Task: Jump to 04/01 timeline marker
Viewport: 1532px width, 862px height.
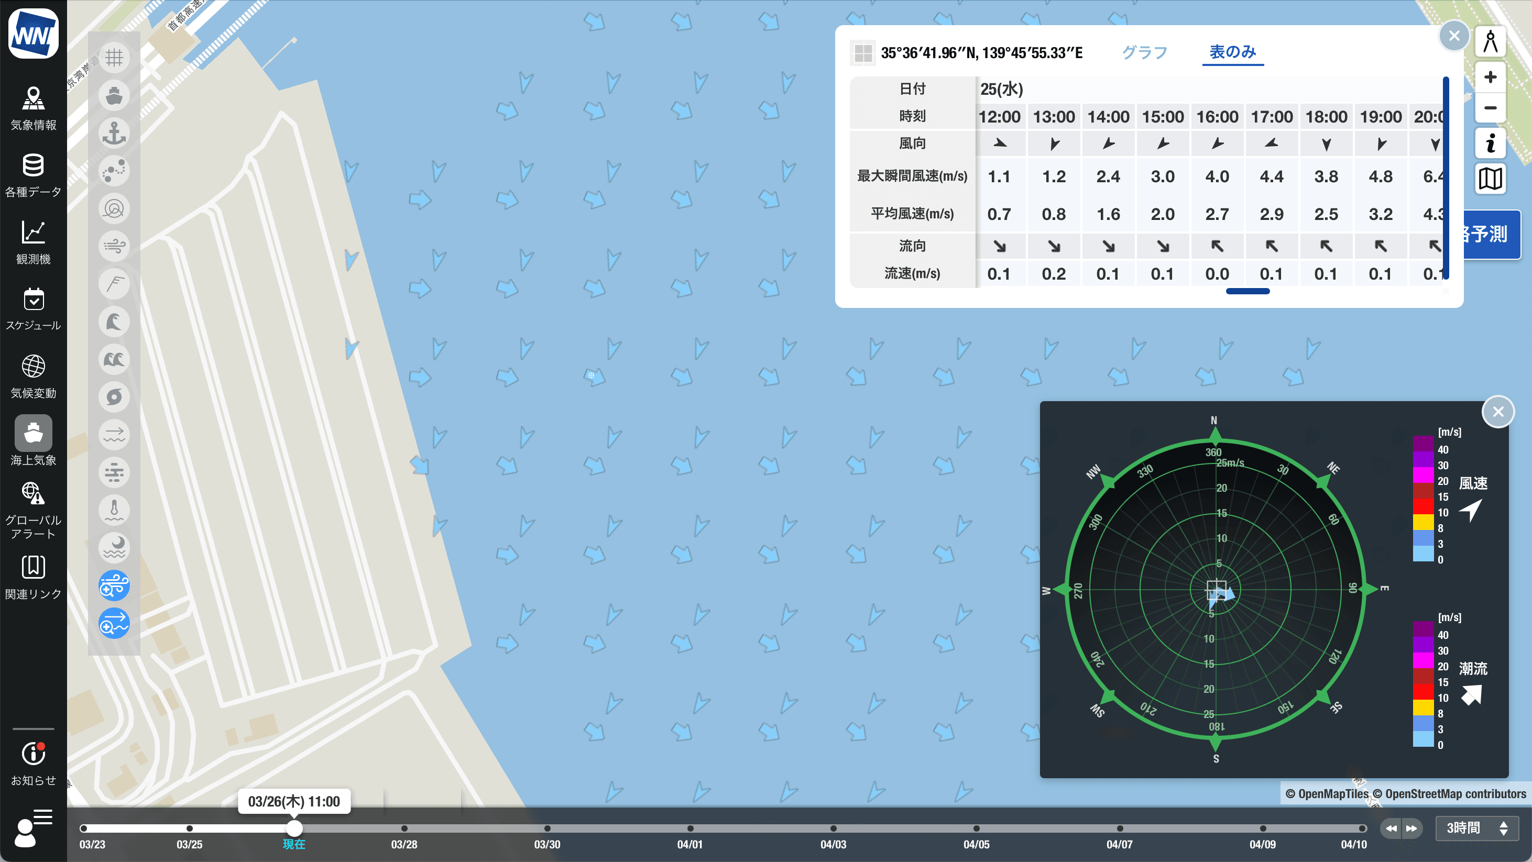Action: [690, 828]
